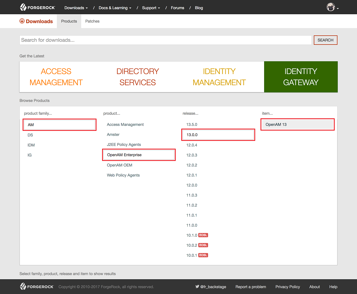Click the ForgeRock logo in header
Screen dimensions: 357x294
tap(37, 8)
